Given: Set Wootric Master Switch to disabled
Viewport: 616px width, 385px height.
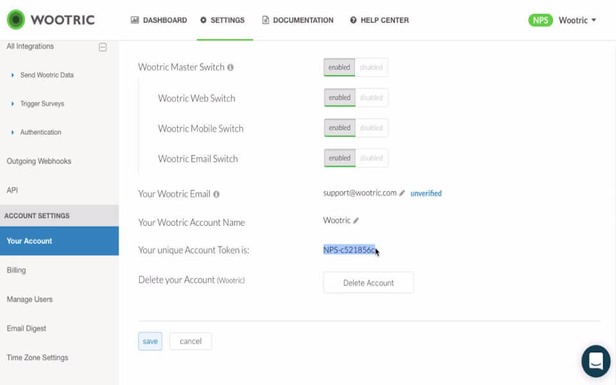Looking at the screenshot, I should coord(372,67).
